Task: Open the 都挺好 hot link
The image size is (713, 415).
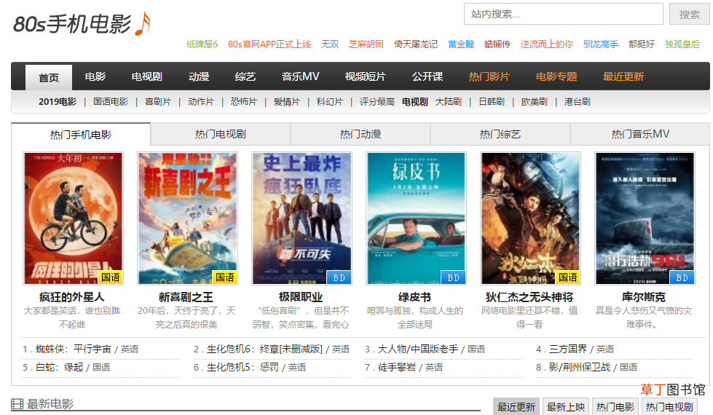Action: click(x=641, y=44)
